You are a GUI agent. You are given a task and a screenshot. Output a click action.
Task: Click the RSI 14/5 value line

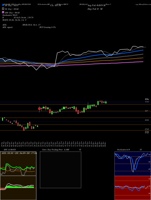(x=18, y=18)
